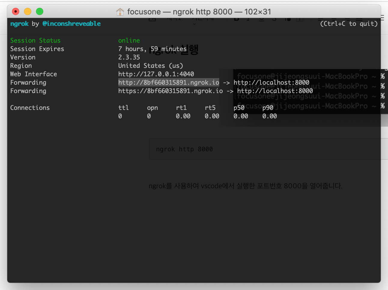Click the 'Connections' label

tap(30, 108)
